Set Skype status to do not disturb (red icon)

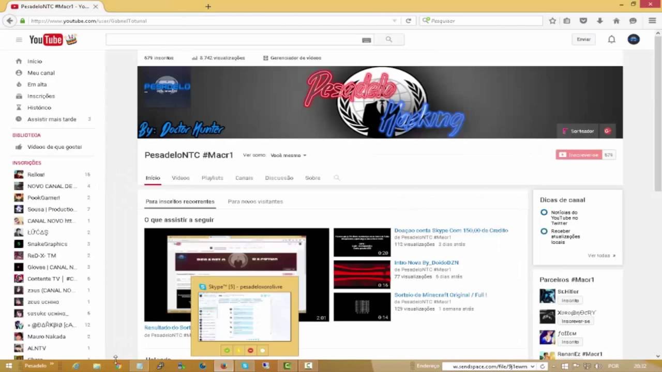pos(250,350)
